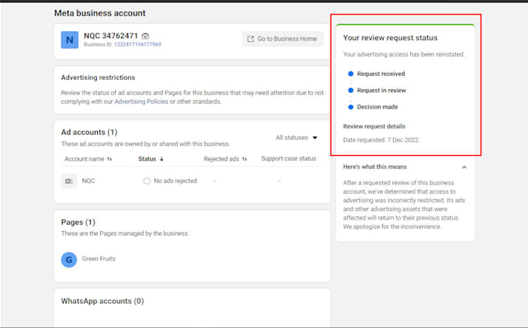Open the Advertising Policies link
Screen dimensions: 528x328
(141, 102)
